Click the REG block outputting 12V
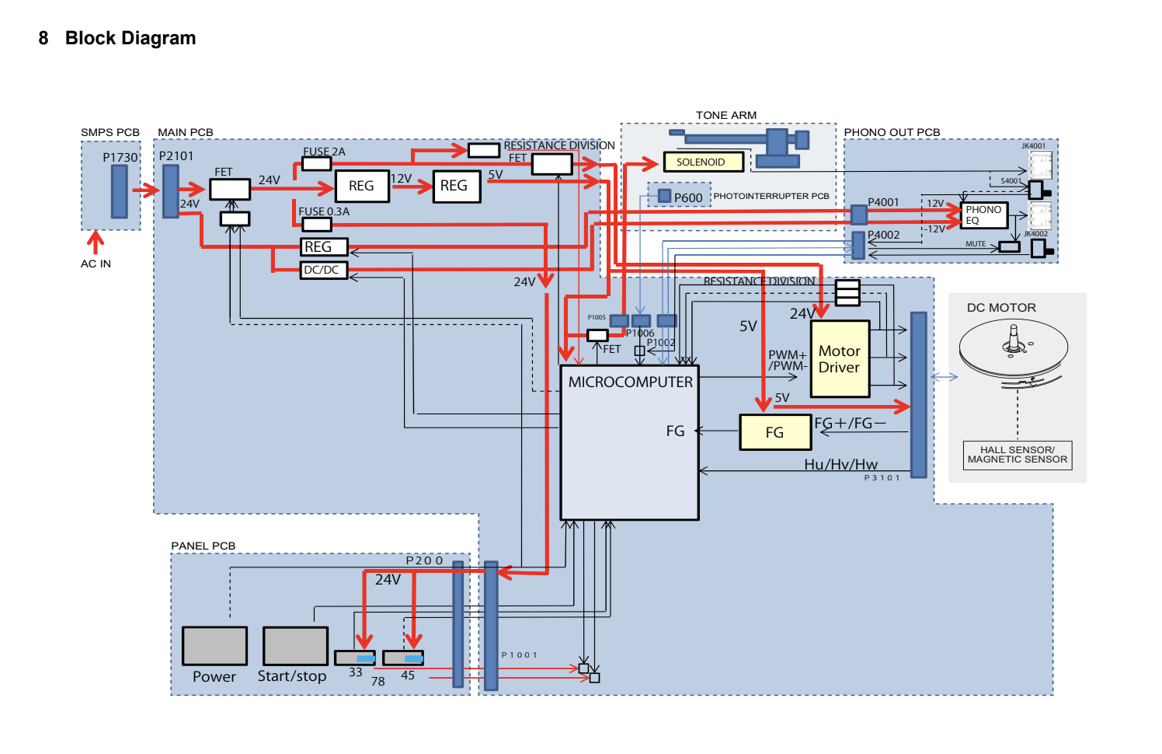Viewport: 1162px width, 754px height. 362,186
